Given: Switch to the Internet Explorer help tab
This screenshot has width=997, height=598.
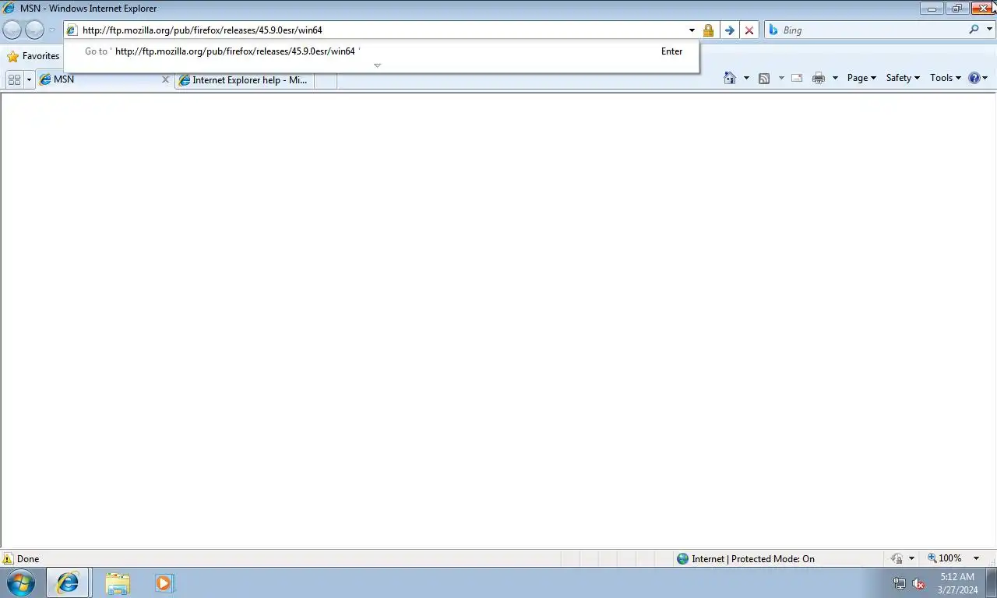Looking at the screenshot, I should point(245,80).
